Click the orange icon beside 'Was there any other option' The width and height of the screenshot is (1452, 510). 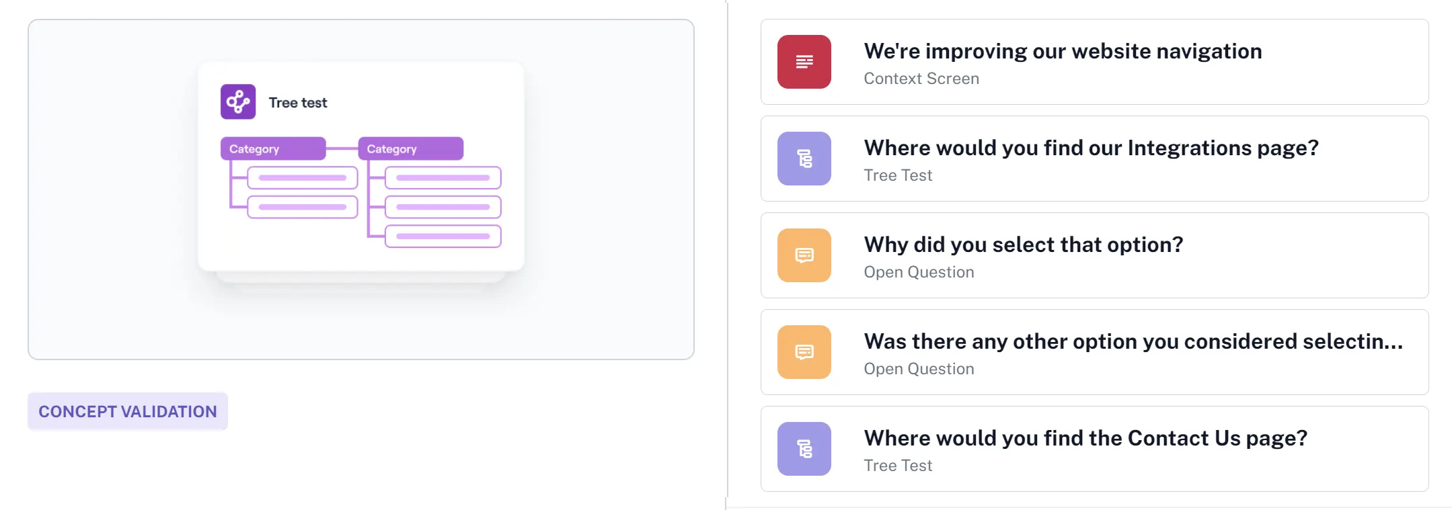click(x=804, y=352)
